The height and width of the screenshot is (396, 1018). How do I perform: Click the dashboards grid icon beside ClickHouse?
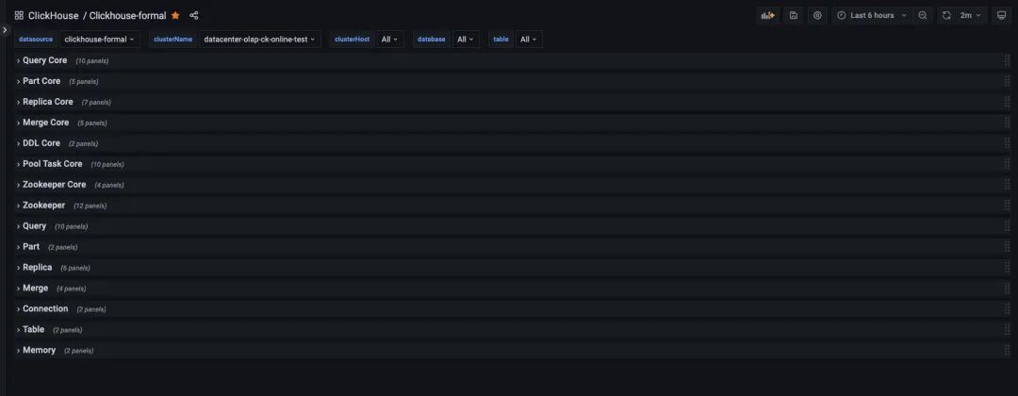[x=19, y=16]
